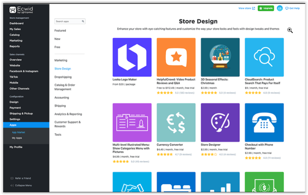Open App Market submenu item
This screenshot has width=308, height=195.
[19, 132]
